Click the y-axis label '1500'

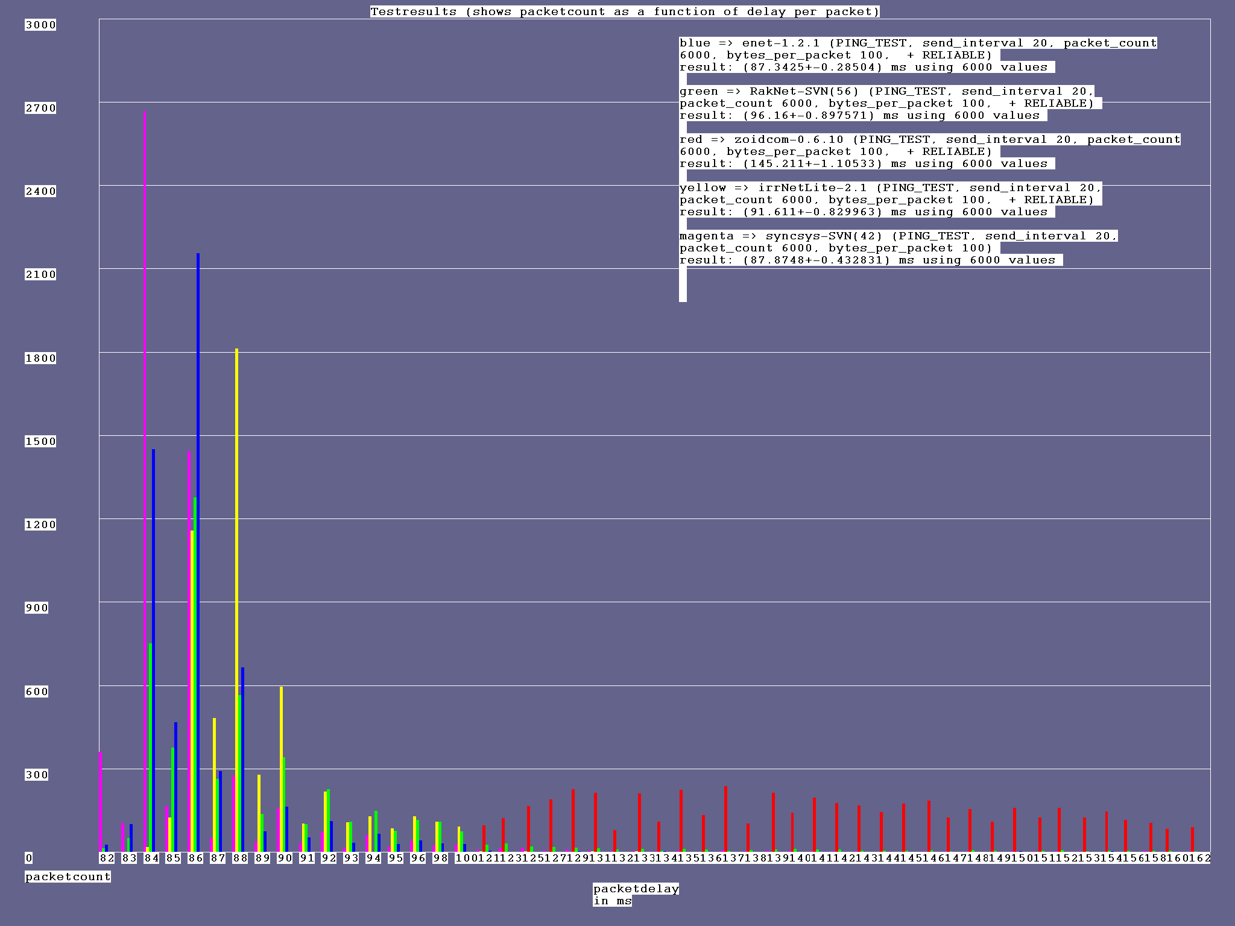coord(40,441)
